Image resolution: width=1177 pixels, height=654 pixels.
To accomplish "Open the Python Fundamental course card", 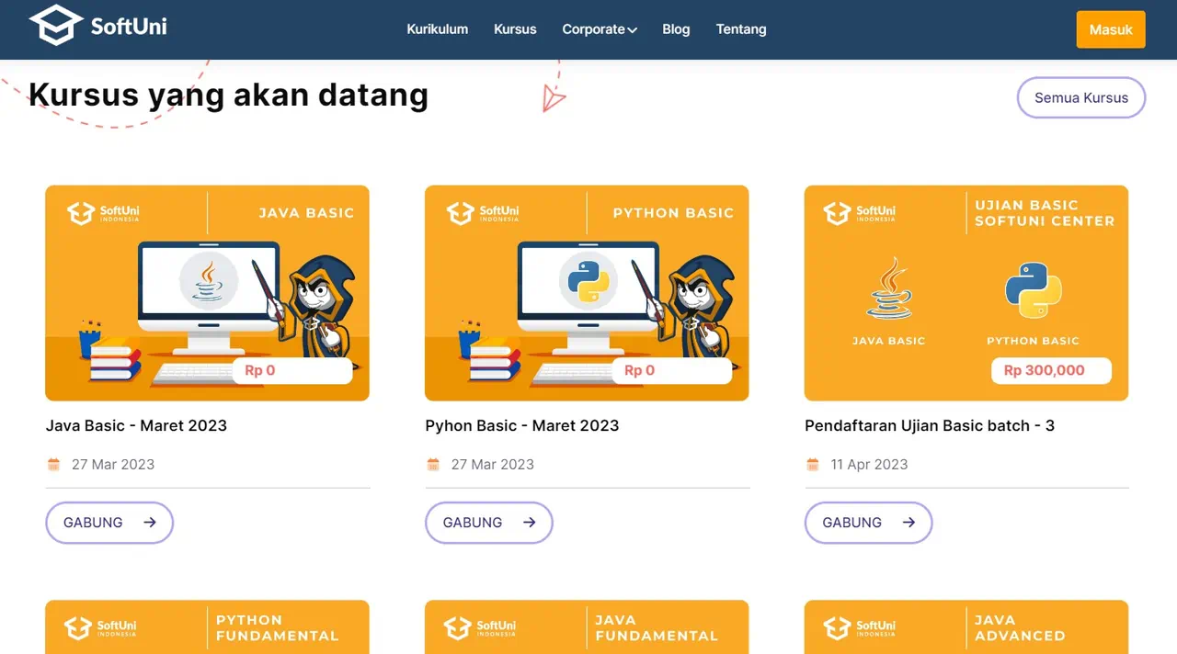I will coord(207,627).
